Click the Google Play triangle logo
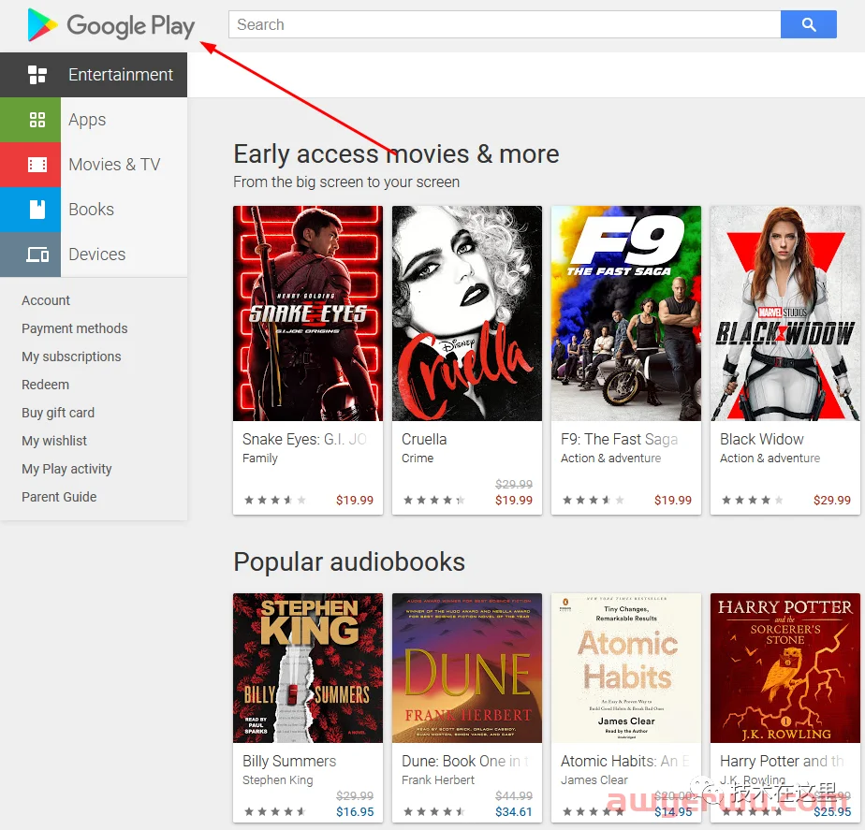This screenshot has width=865, height=830. [39, 24]
